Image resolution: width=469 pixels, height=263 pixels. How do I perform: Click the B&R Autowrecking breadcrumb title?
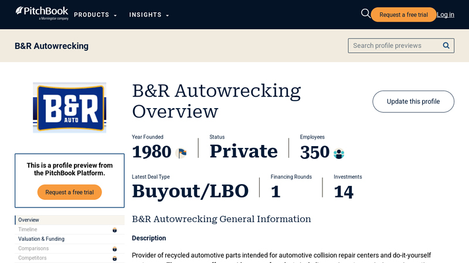[52, 46]
